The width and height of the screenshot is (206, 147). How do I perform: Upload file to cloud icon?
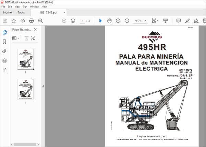[23, 21]
